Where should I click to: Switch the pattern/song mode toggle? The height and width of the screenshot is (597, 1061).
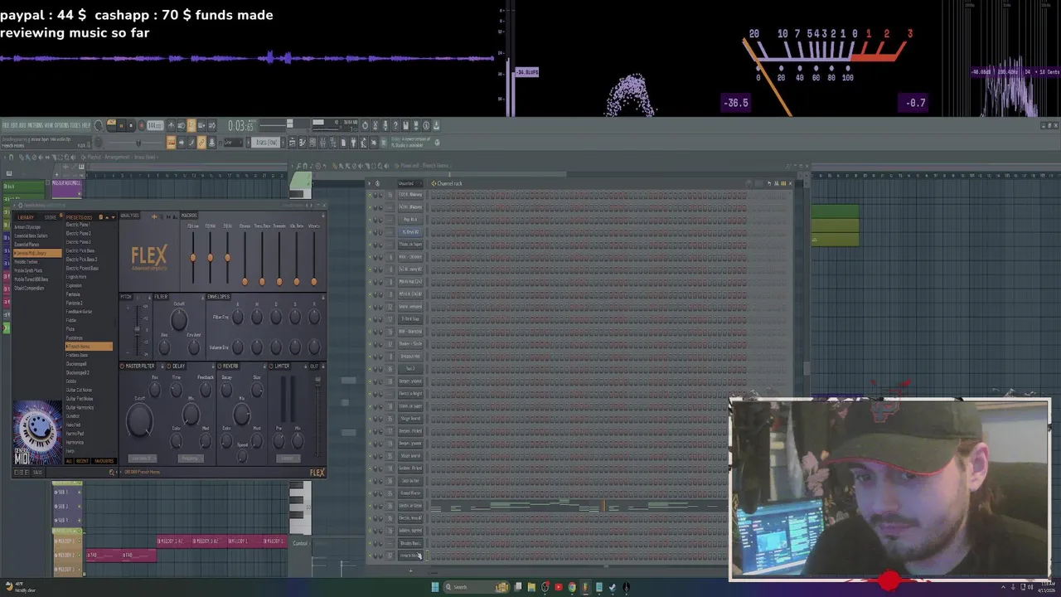pos(111,125)
